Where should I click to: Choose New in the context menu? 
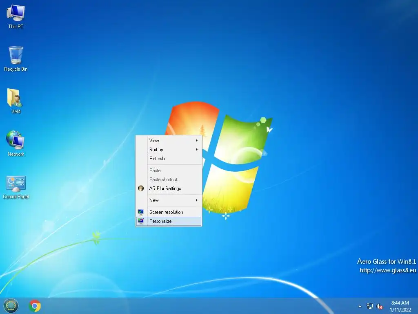point(169,200)
